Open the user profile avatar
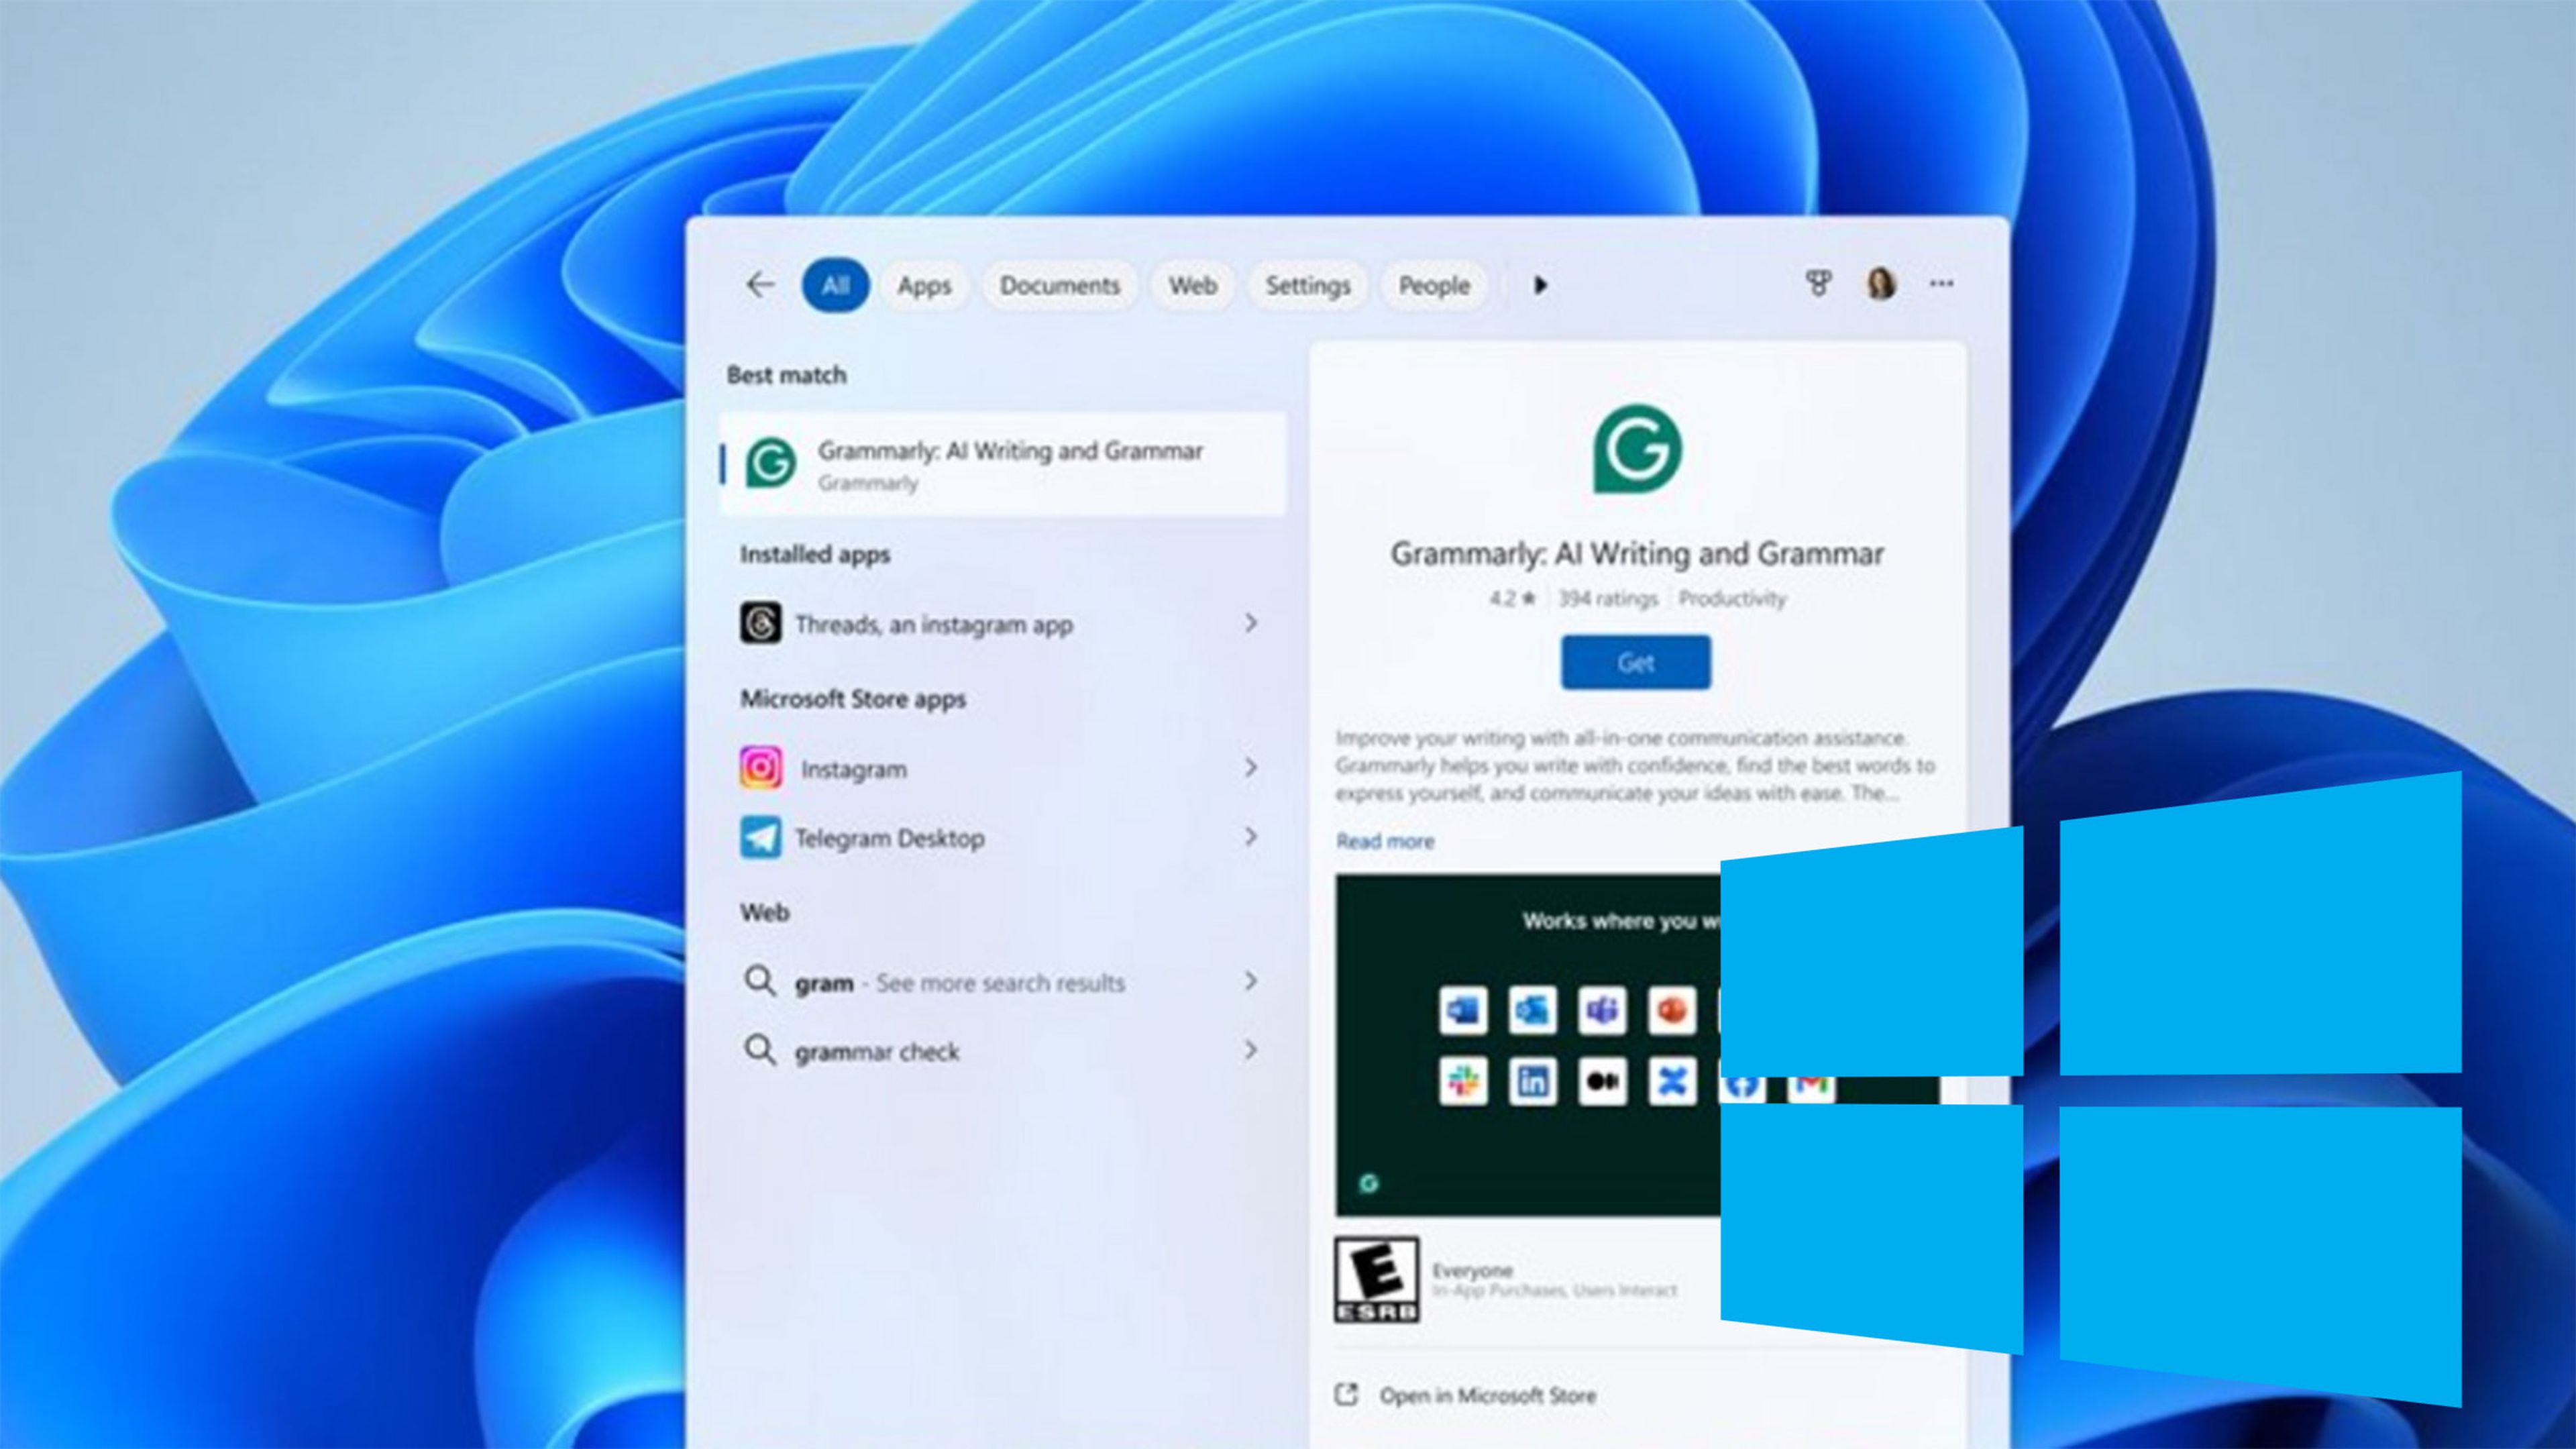 coord(1881,284)
